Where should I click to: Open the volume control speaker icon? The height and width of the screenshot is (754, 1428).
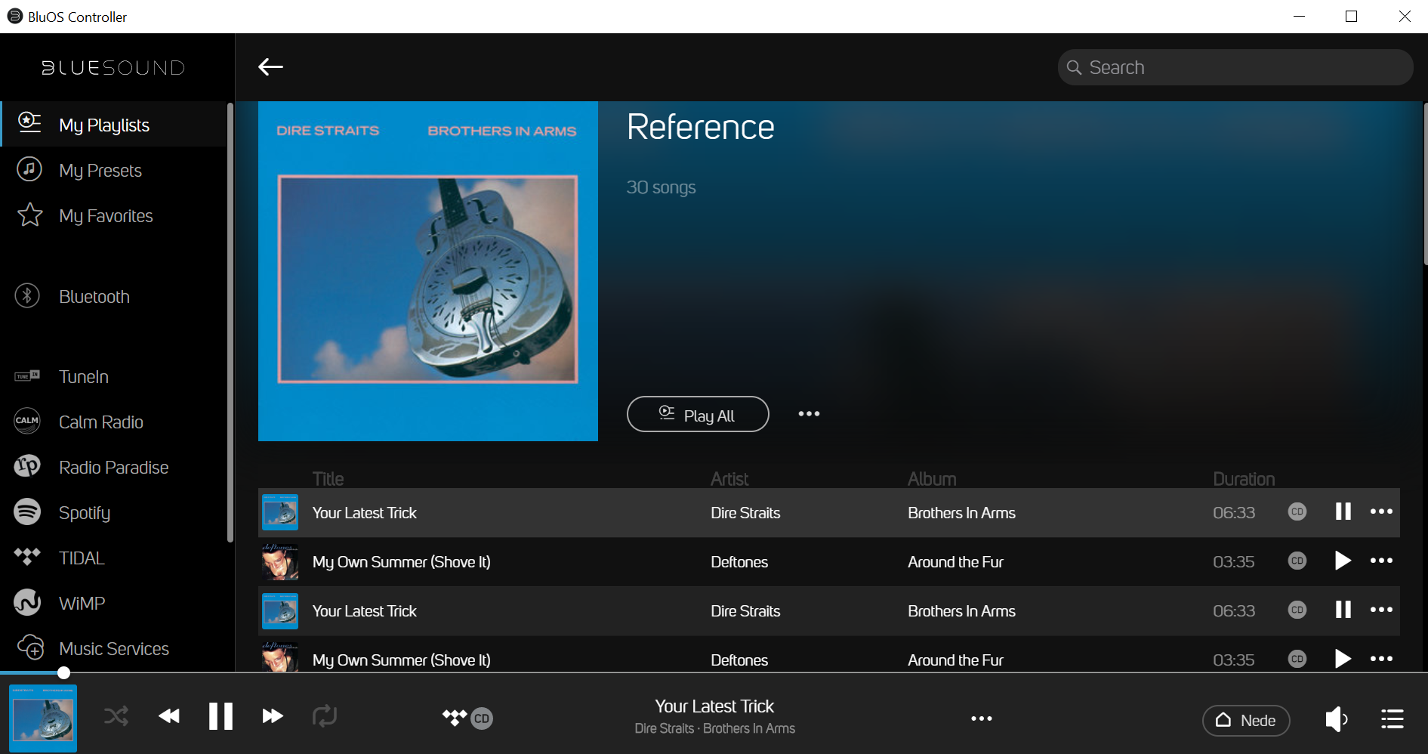1336,719
